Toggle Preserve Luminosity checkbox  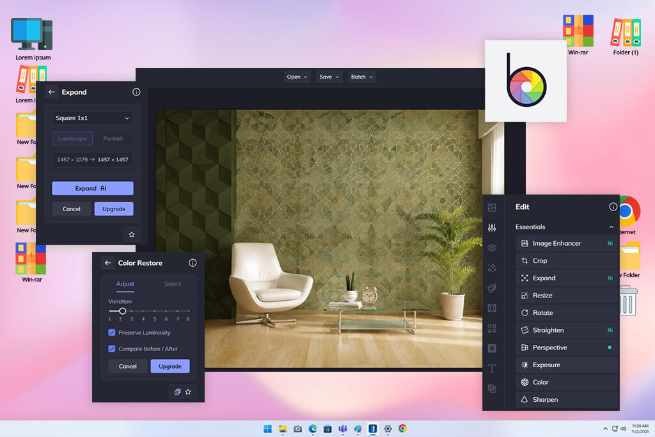point(112,333)
